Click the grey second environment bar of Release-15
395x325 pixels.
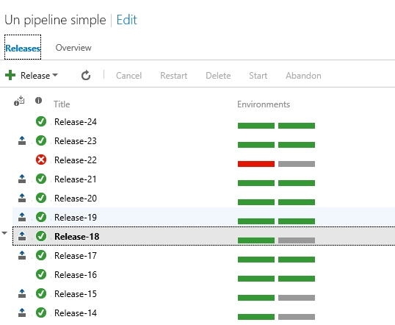[x=297, y=298]
